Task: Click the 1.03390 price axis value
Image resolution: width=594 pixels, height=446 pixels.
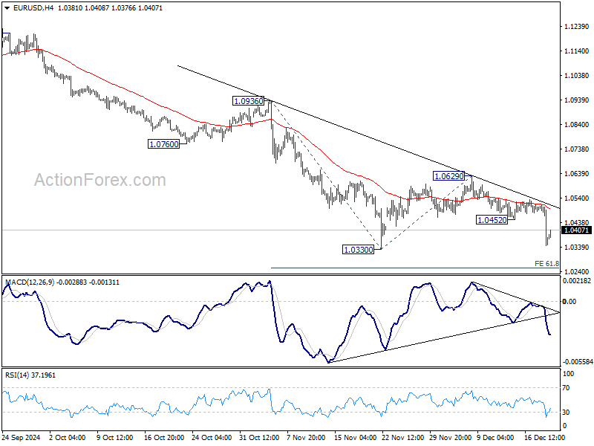Action: coord(577,248)
